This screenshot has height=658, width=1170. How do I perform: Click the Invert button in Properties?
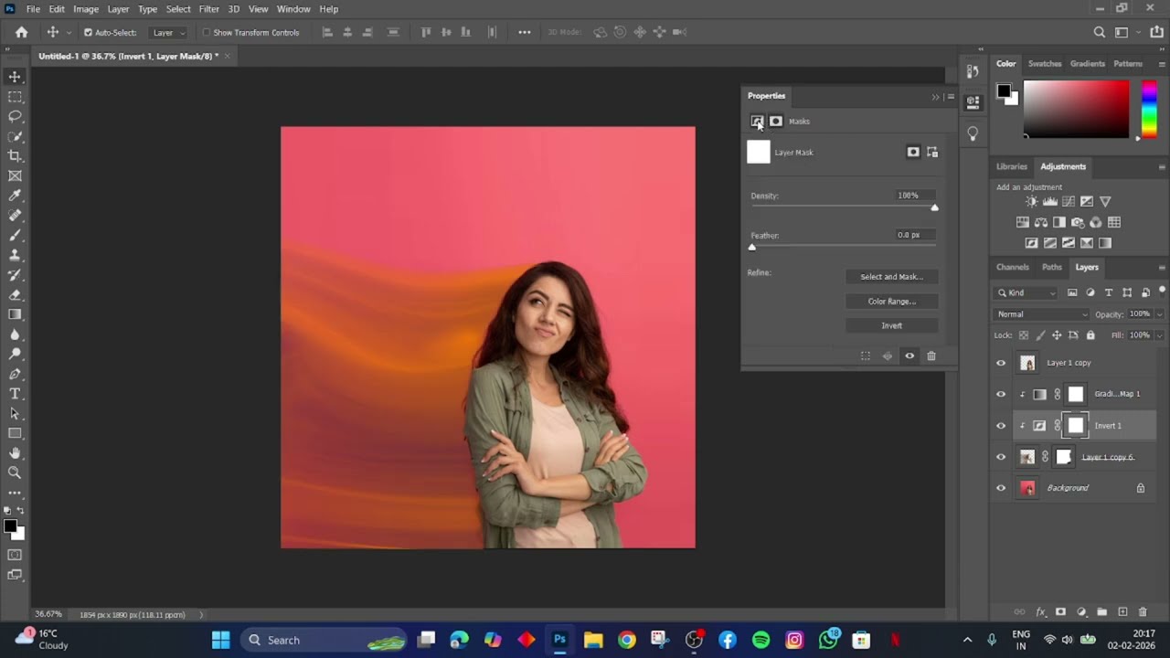pyautogui.click(x=892, y=325)
